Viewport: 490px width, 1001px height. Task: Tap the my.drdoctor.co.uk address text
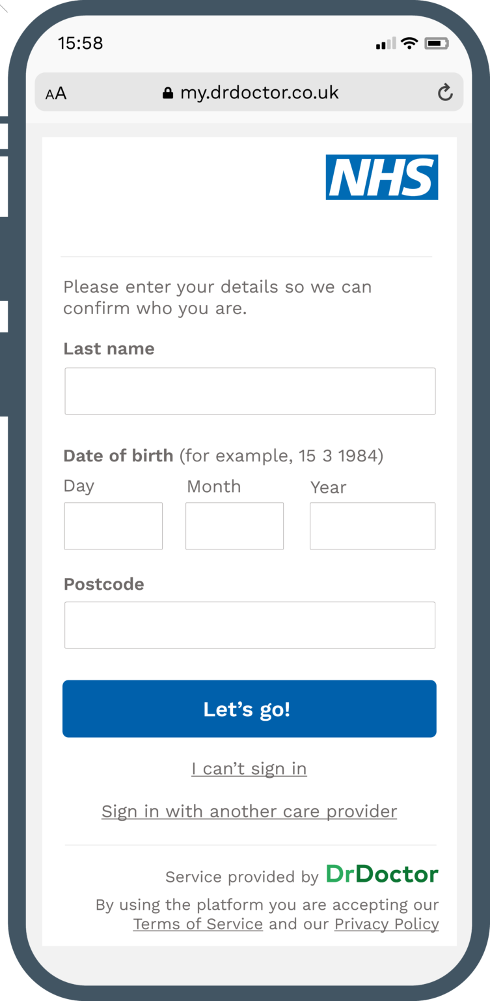[x=259, y=93]
